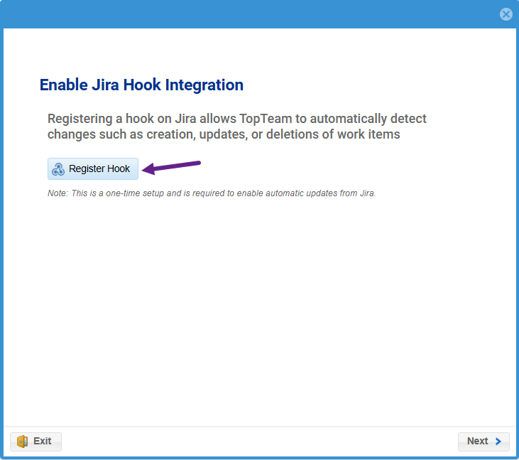Click the word "Enable" in the heading
Screen dimensions: 519x460
click(x=63, y=85)
